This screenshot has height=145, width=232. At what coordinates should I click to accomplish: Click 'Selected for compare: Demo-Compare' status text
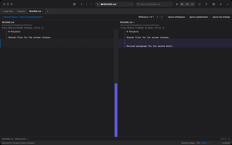click(18, 143)
